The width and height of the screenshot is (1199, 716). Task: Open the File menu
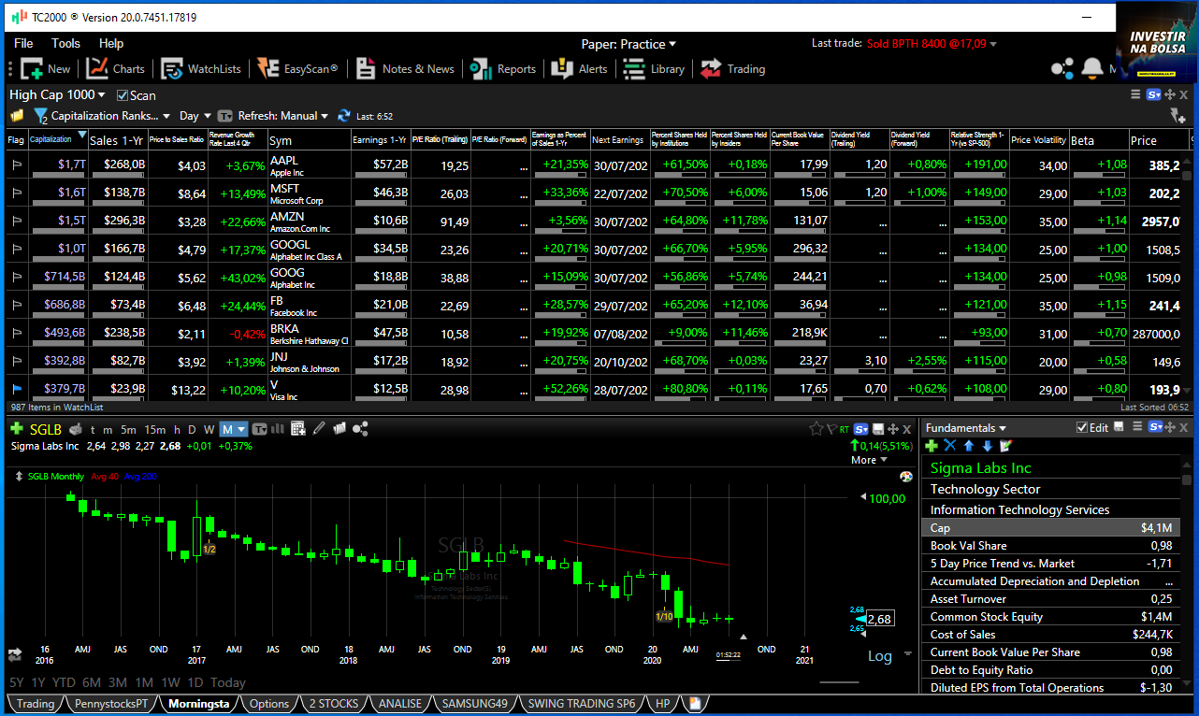coord(23,43)
